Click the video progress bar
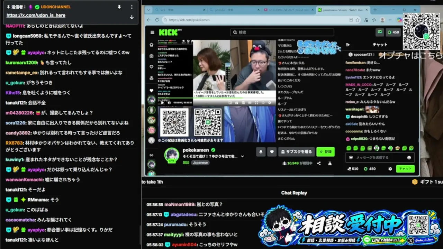The height and width of the screenshot is (249, 443). 217,99
